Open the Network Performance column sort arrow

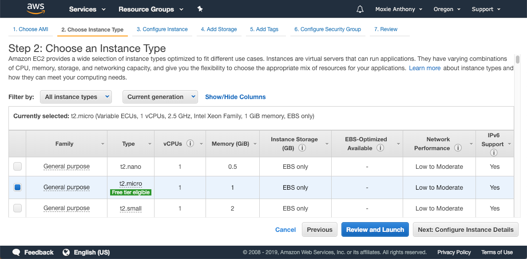pyautogui.click(x=471, y=144)
